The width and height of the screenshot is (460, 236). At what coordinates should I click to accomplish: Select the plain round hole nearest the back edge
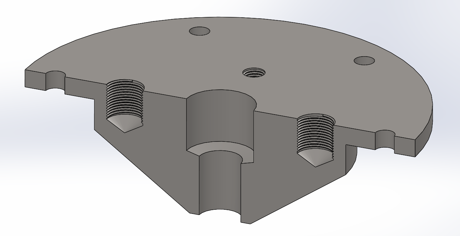coord(200,31)
